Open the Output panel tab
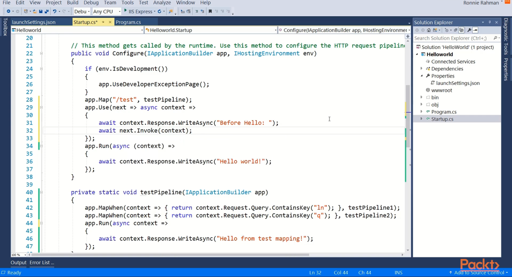The width and height of the screenshot is (512, 277). point(19,263)
